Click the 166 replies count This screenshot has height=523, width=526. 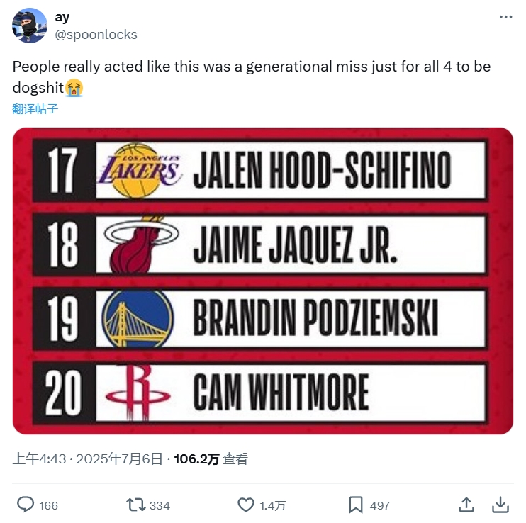coord(48,505)
